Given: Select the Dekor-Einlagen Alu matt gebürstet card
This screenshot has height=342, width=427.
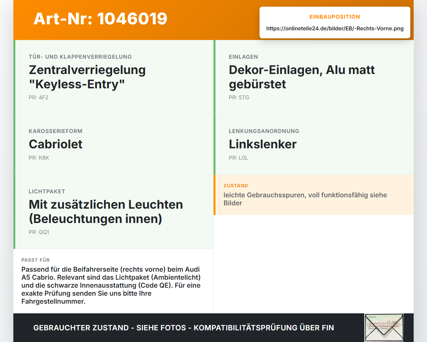Looking at the screenshot, I should point(314,77).
